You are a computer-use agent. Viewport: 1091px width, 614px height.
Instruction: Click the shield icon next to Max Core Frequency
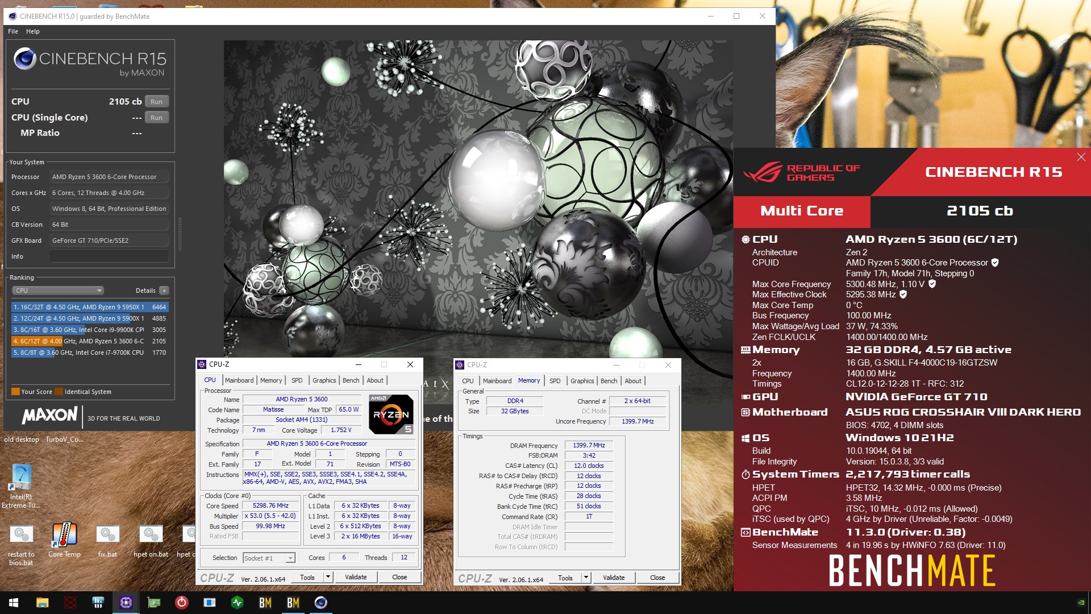932,284
